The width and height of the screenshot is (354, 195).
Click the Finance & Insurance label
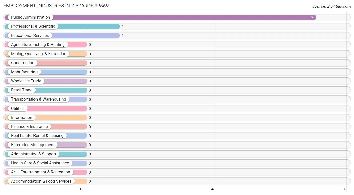coord(29,127)
